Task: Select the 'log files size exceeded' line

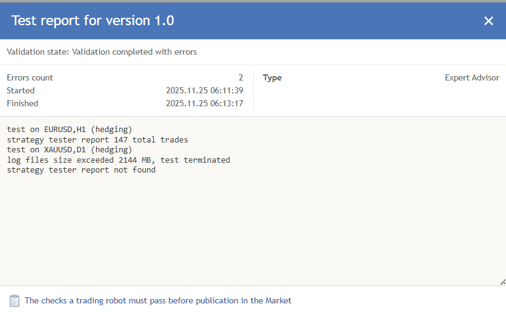Action: 118,160
